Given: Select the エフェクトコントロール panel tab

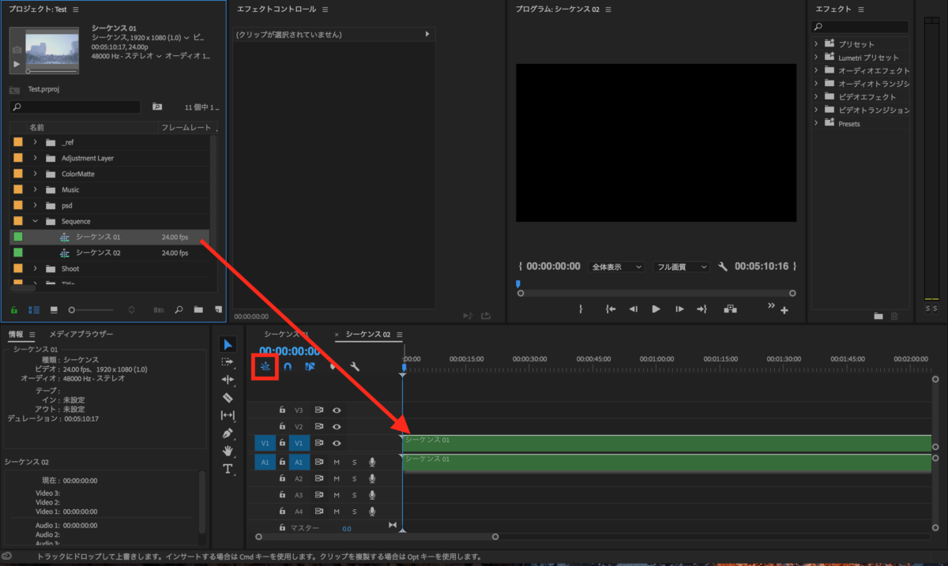Looking at the screenshot, I should (276, 9).
